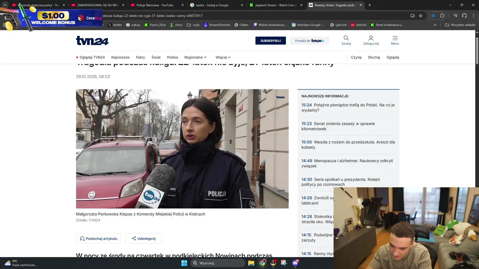Click the SUBSKRYBUJ button
The width and height of the screenshot is (479, 269).
click(x=271, y=41)
